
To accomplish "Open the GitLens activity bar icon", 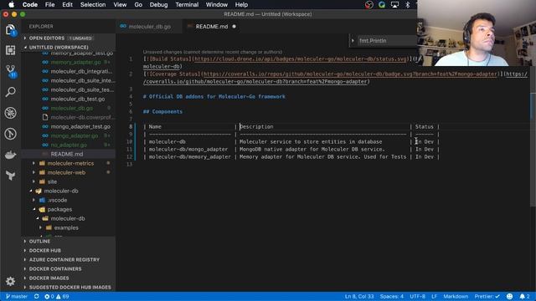I will [11, 134].
